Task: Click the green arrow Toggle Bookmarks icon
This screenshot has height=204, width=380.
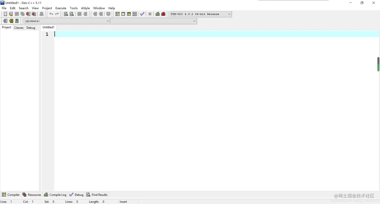Action: 11,21
